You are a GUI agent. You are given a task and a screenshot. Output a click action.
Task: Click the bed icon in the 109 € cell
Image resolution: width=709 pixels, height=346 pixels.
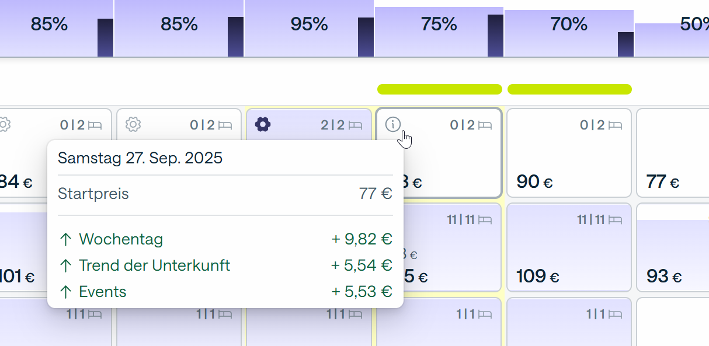coord(616,220)
